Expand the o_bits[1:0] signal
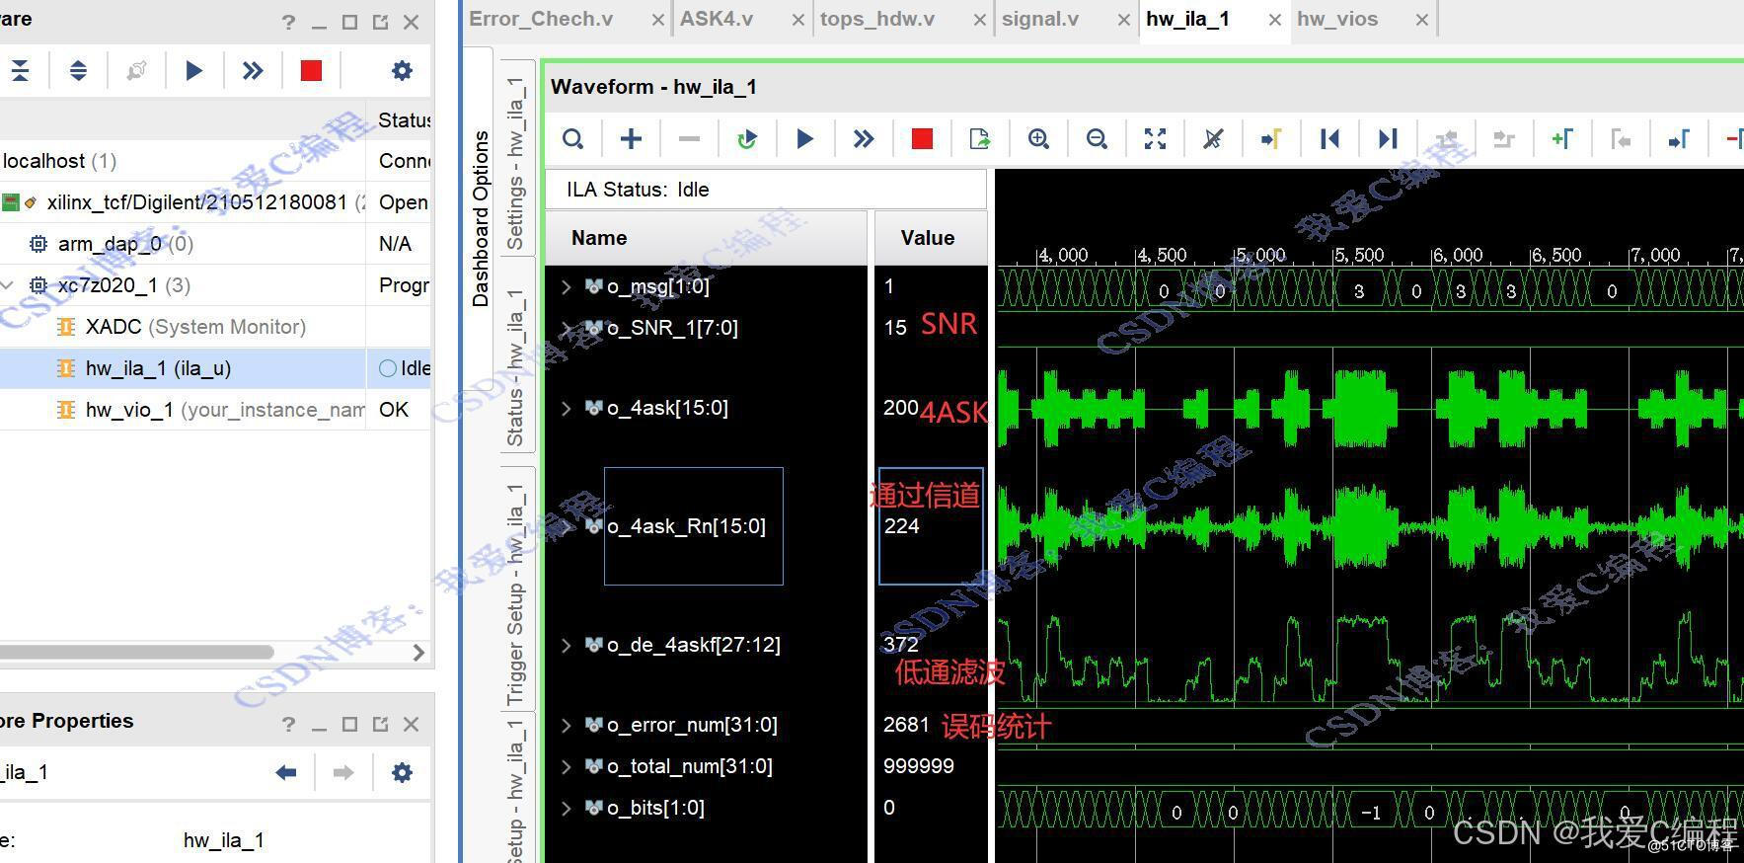1744x863 pixels. coord(566,808)
